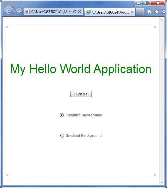The image size is (168, 188).
Task: Click the search magnifier in address bar
Action: click(x=65, y=12)
